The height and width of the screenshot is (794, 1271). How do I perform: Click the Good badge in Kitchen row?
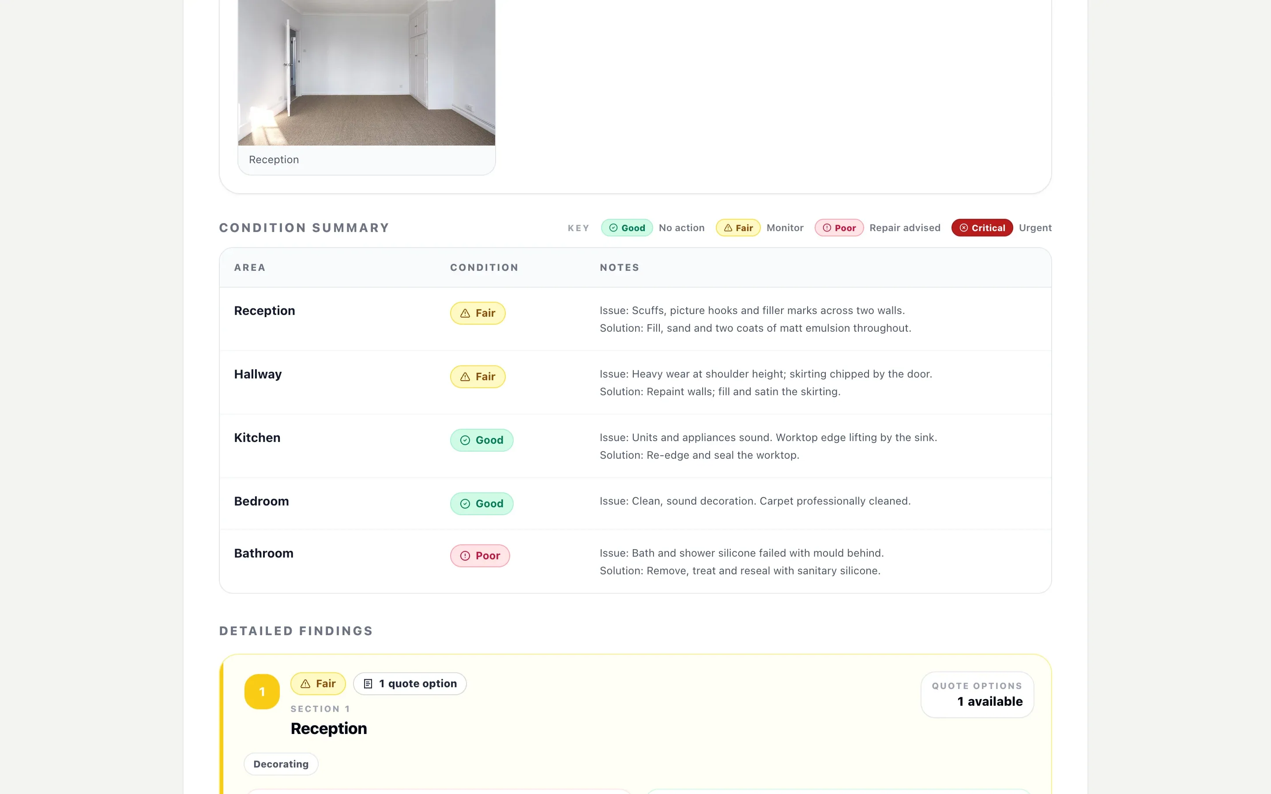pyautogui.click(x=481, y=441)
